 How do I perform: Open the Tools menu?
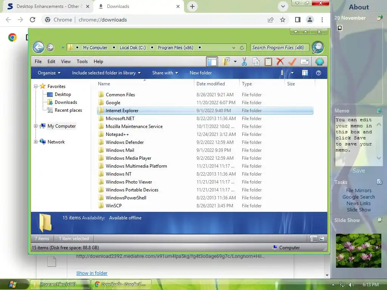pos(82,62)
